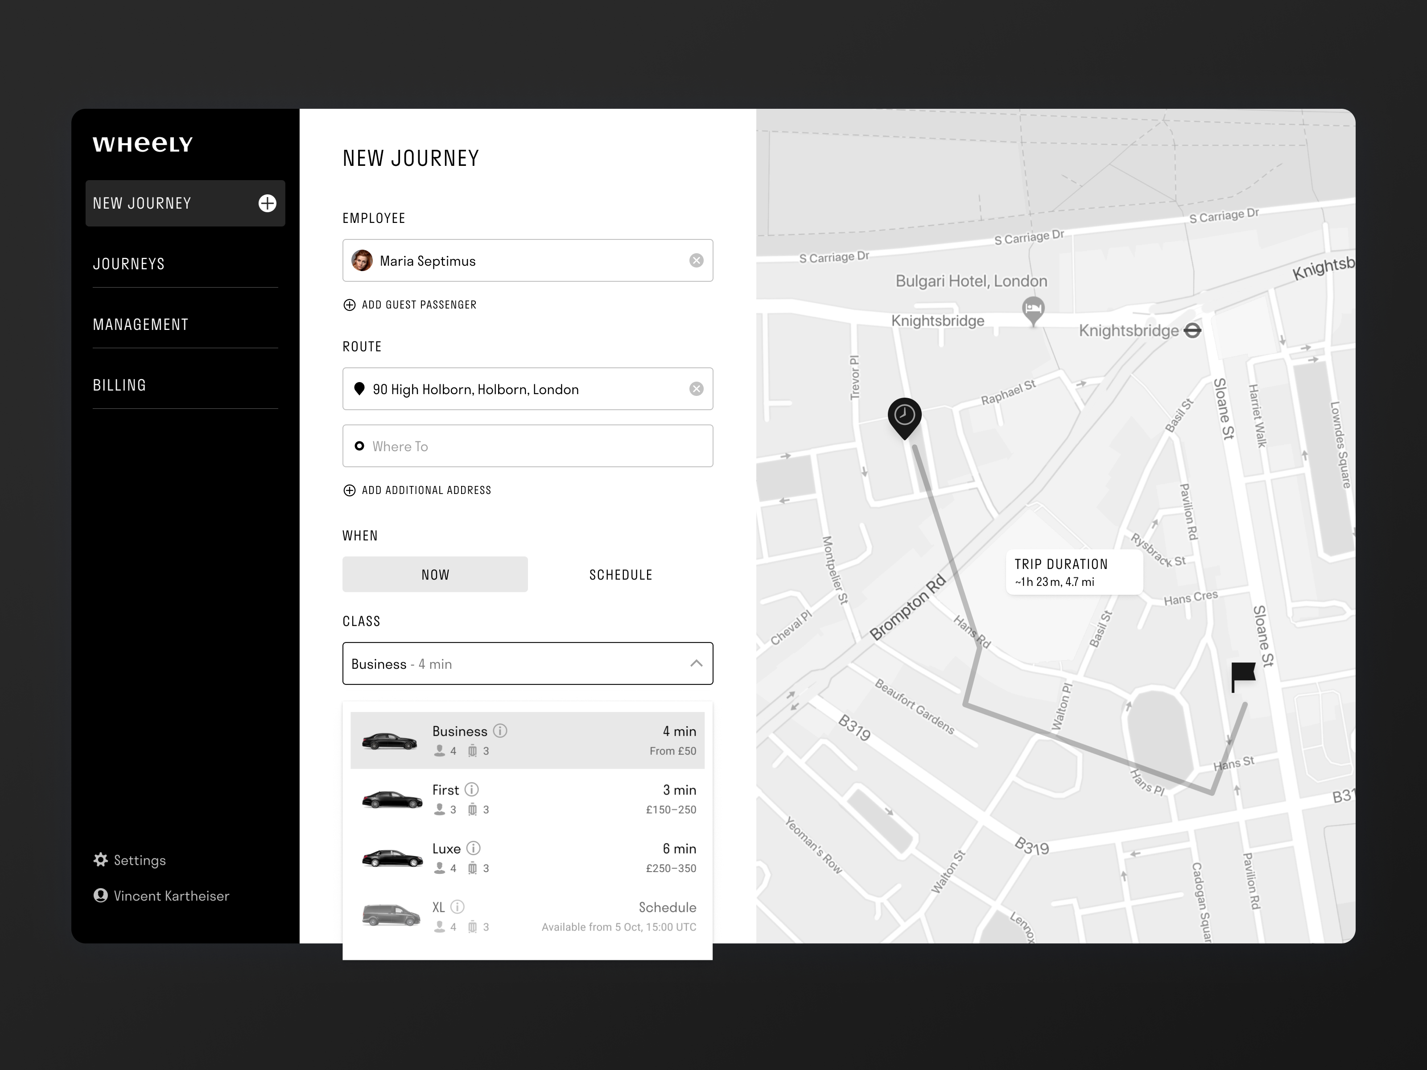Screen dimensions: 1427x1070
Task: Click Vincent Kartheiser's profile icon
Action: [100, 895]
